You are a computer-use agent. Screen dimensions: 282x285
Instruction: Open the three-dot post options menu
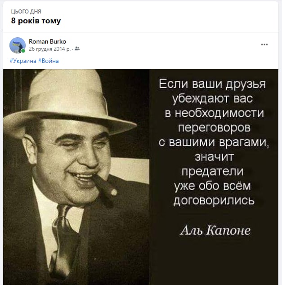point(264,45)
